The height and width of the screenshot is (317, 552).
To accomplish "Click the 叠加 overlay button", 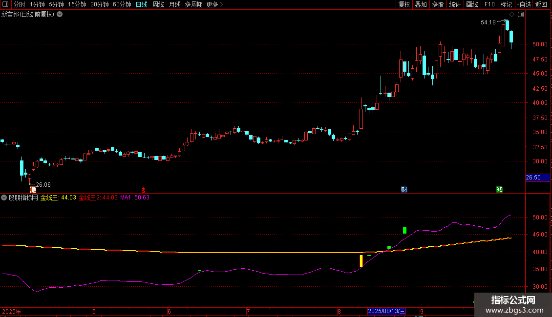I will (421, 4).
